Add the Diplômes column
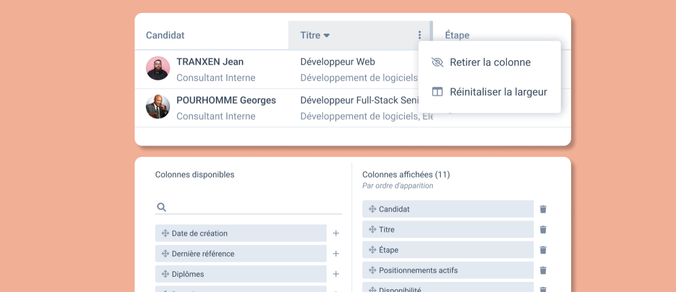This screenshot has height=292, width=676. (336, 274)
